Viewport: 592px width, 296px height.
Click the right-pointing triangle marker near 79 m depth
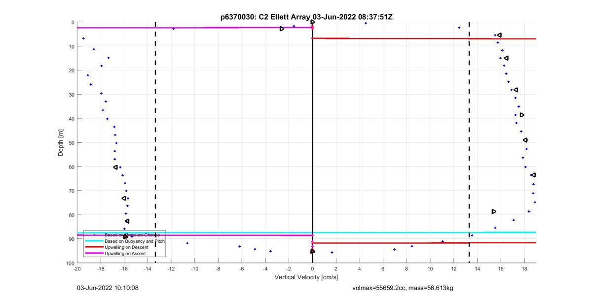pyautogui.click(x=494, y=211)
